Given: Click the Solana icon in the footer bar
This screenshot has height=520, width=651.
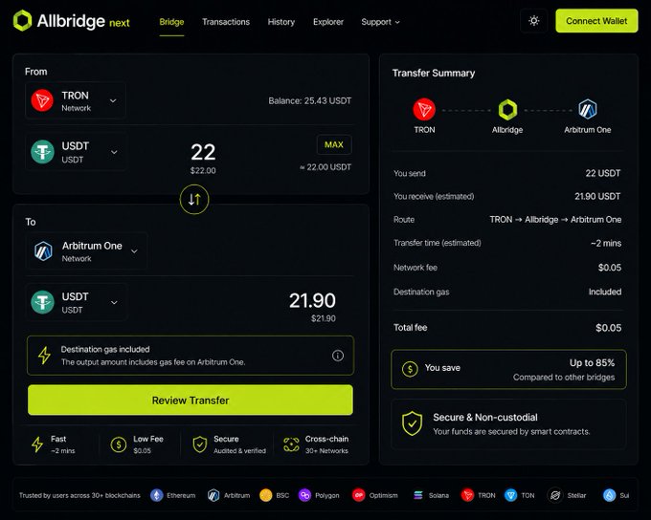Looking at the screenshot, I should (x=418, y=495).
